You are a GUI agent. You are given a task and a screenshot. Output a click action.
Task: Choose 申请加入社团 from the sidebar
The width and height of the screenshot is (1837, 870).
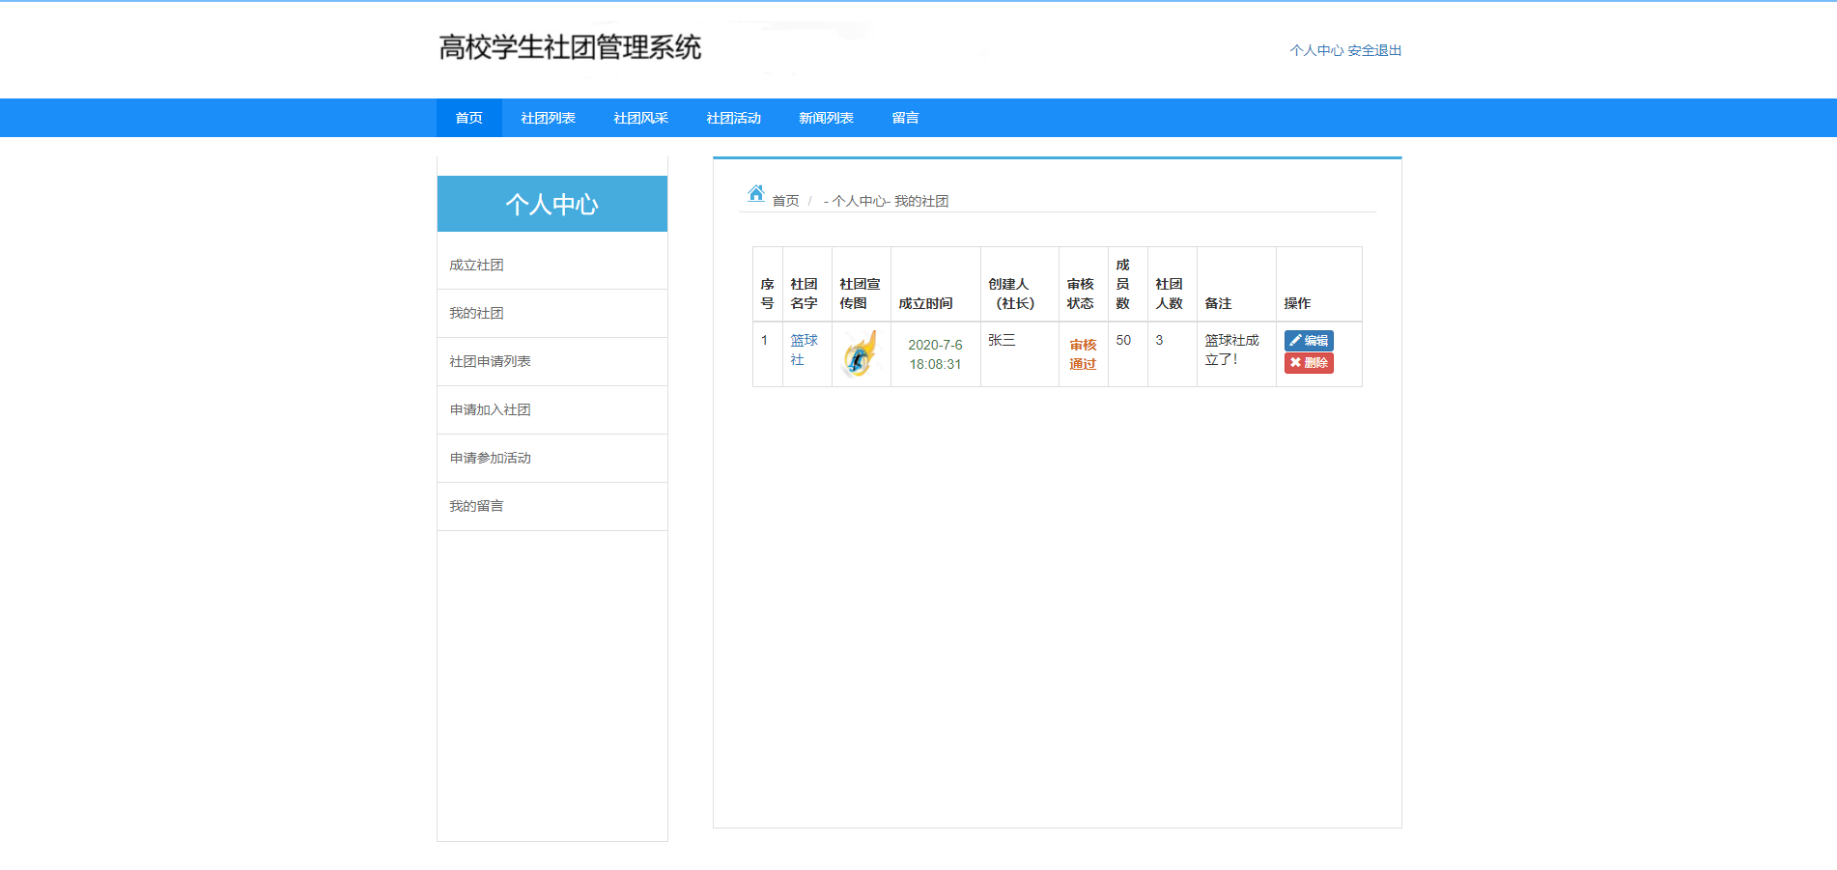tap(552, 409)
